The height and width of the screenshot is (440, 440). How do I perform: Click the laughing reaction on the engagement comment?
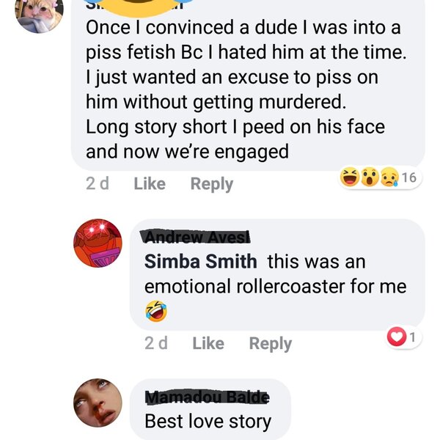(x=351, y=177)
